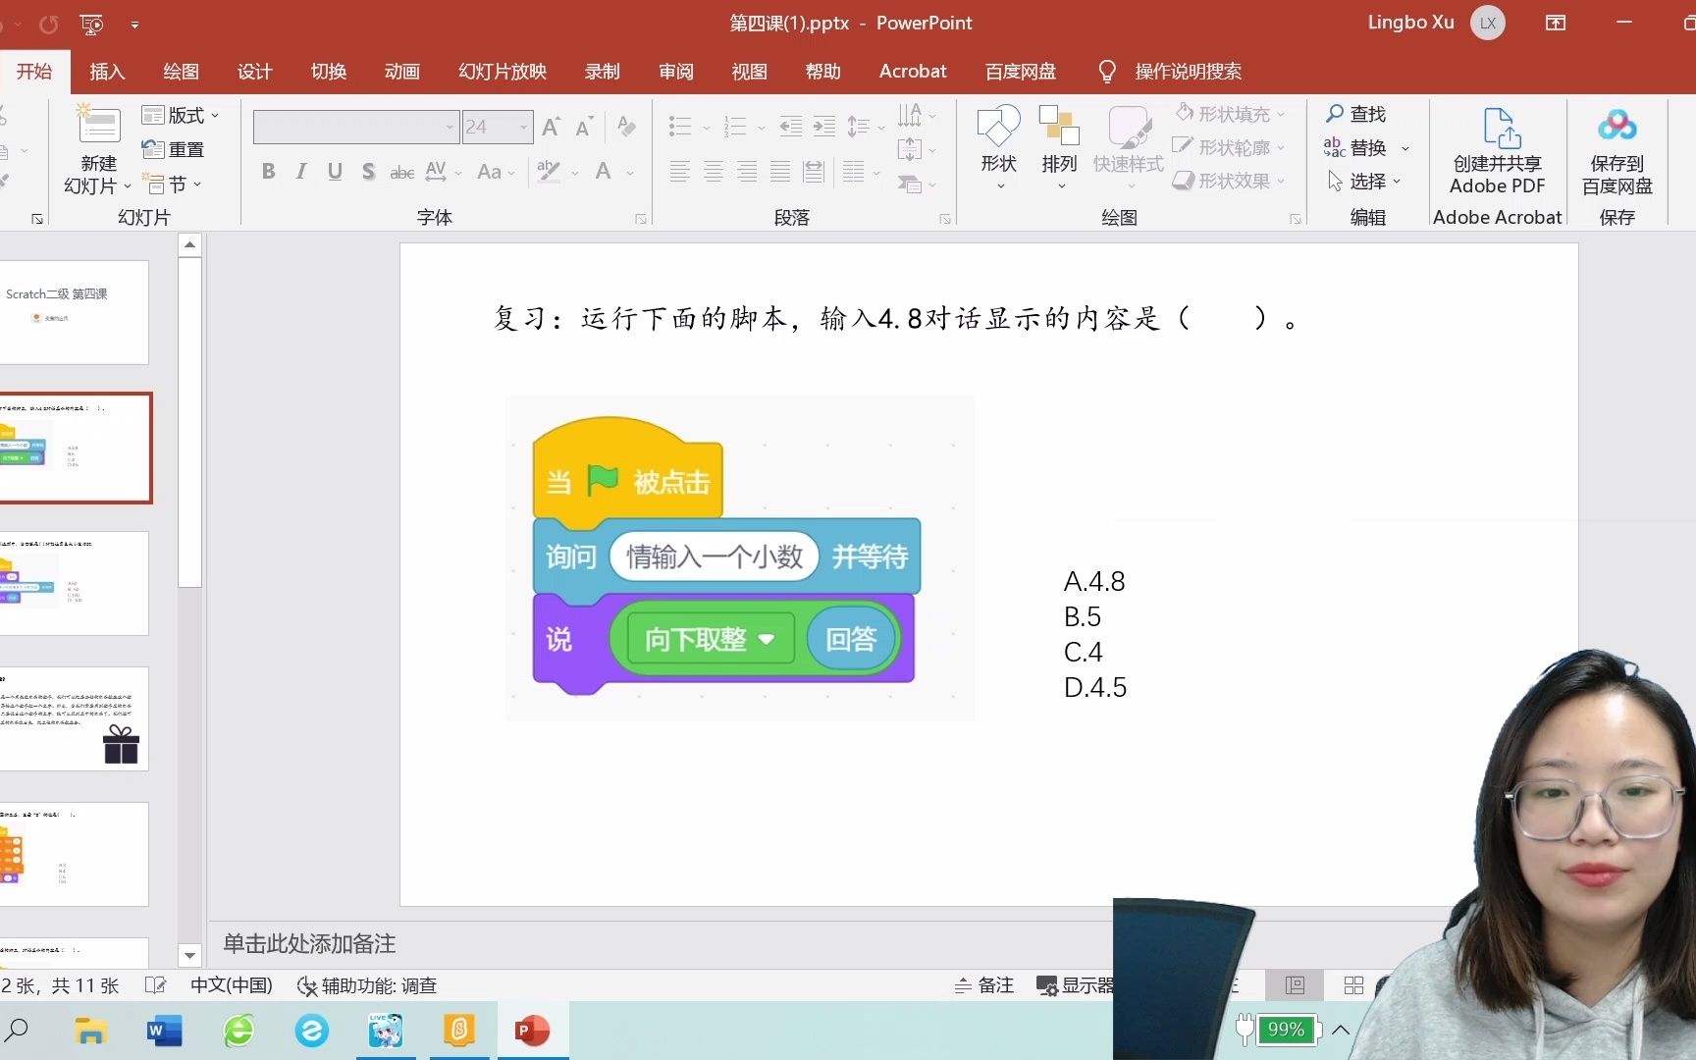Increase list indent level

coord(824,127)
